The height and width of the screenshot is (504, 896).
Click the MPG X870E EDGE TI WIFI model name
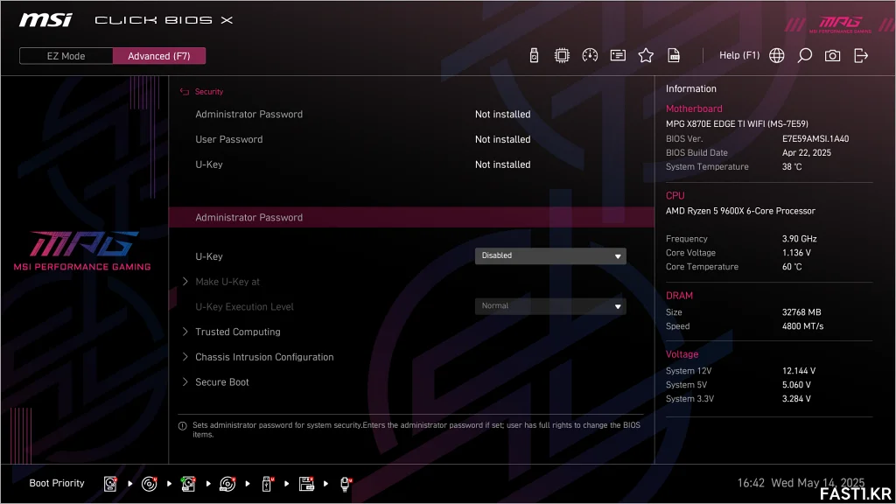[737, 123]
